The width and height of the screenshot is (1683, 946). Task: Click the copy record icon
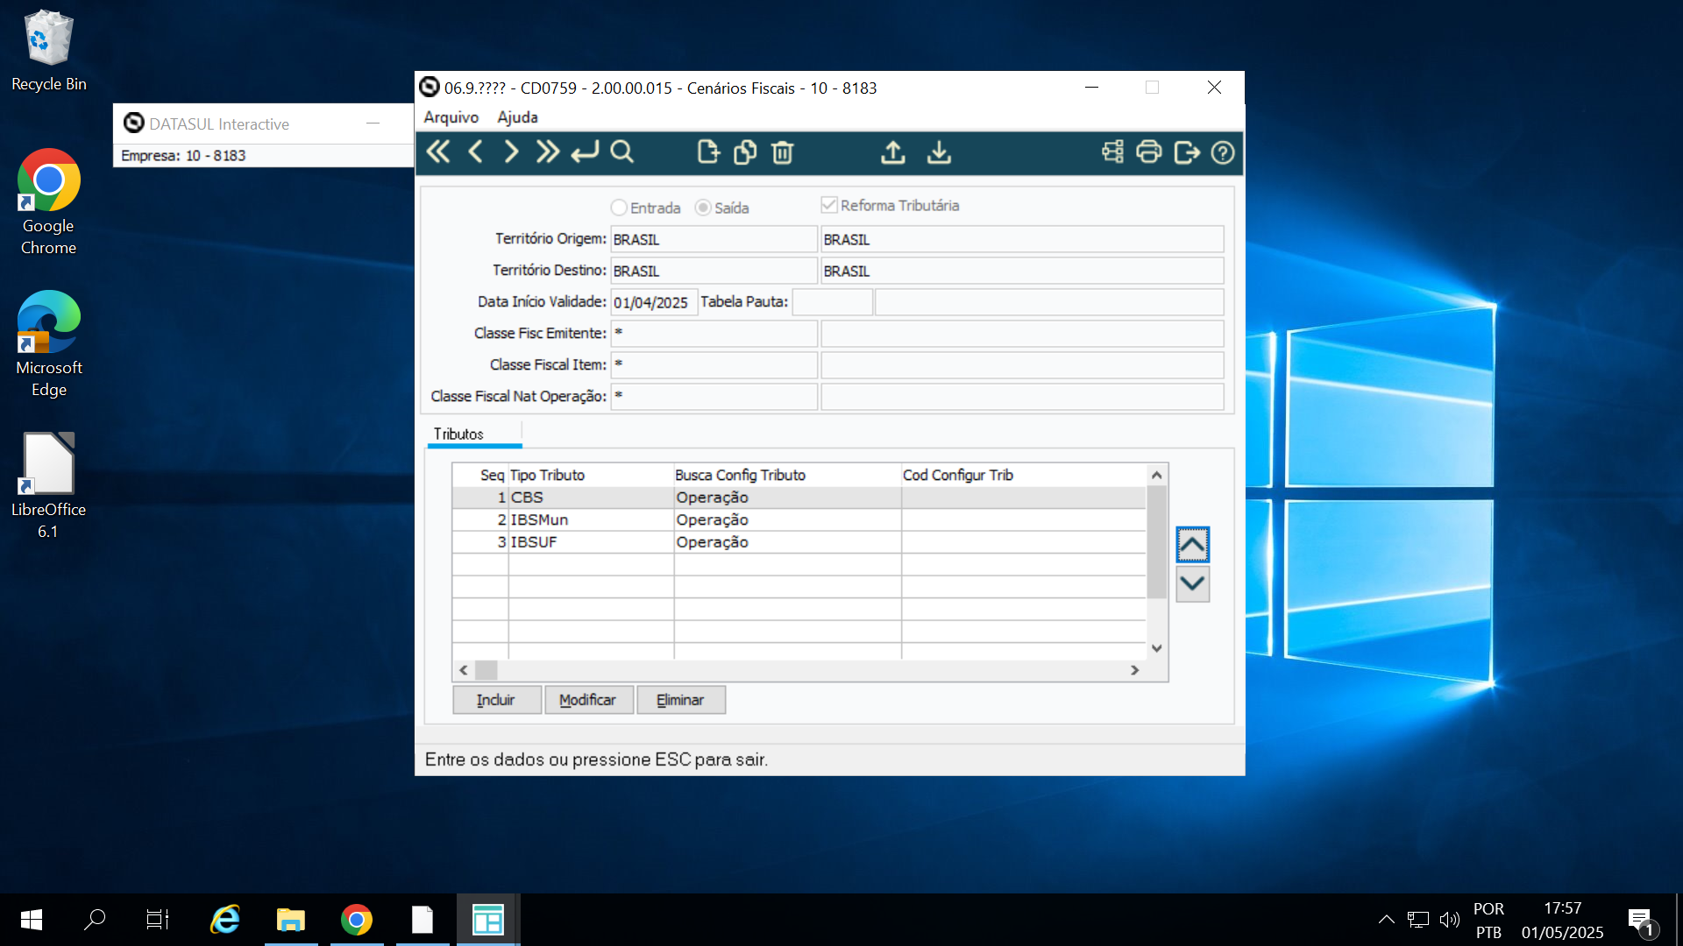pyautogui.click(x=744, y=152)
